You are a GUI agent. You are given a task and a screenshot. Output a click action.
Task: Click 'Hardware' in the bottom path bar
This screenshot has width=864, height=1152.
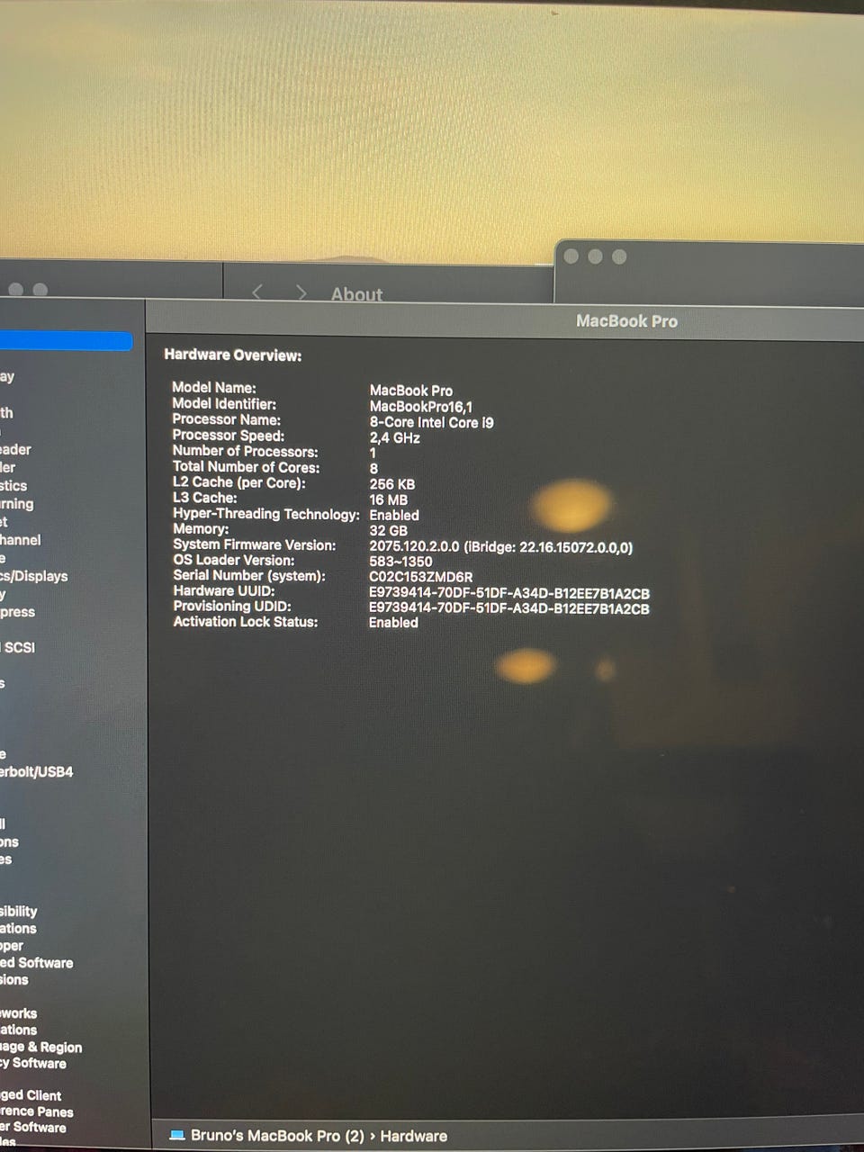point(413,1136)
